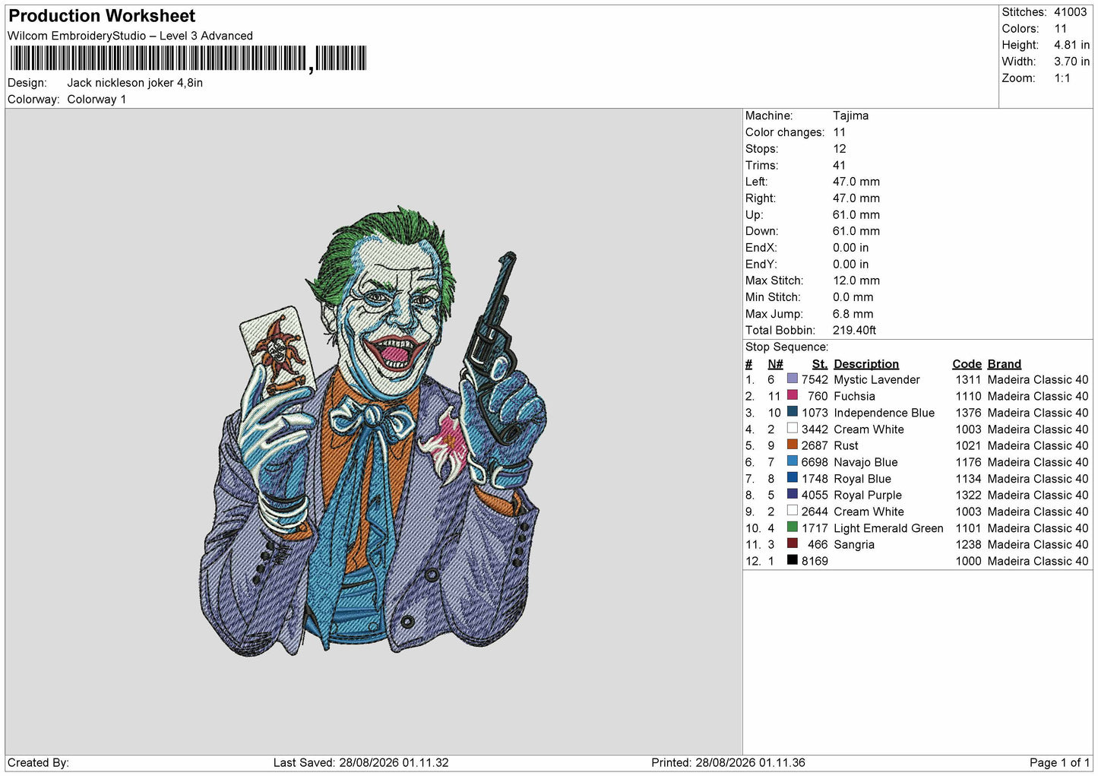Click the 'Colorway 1' value
The height and width of the screenshot is (776, 1098).
click(97, 100)
